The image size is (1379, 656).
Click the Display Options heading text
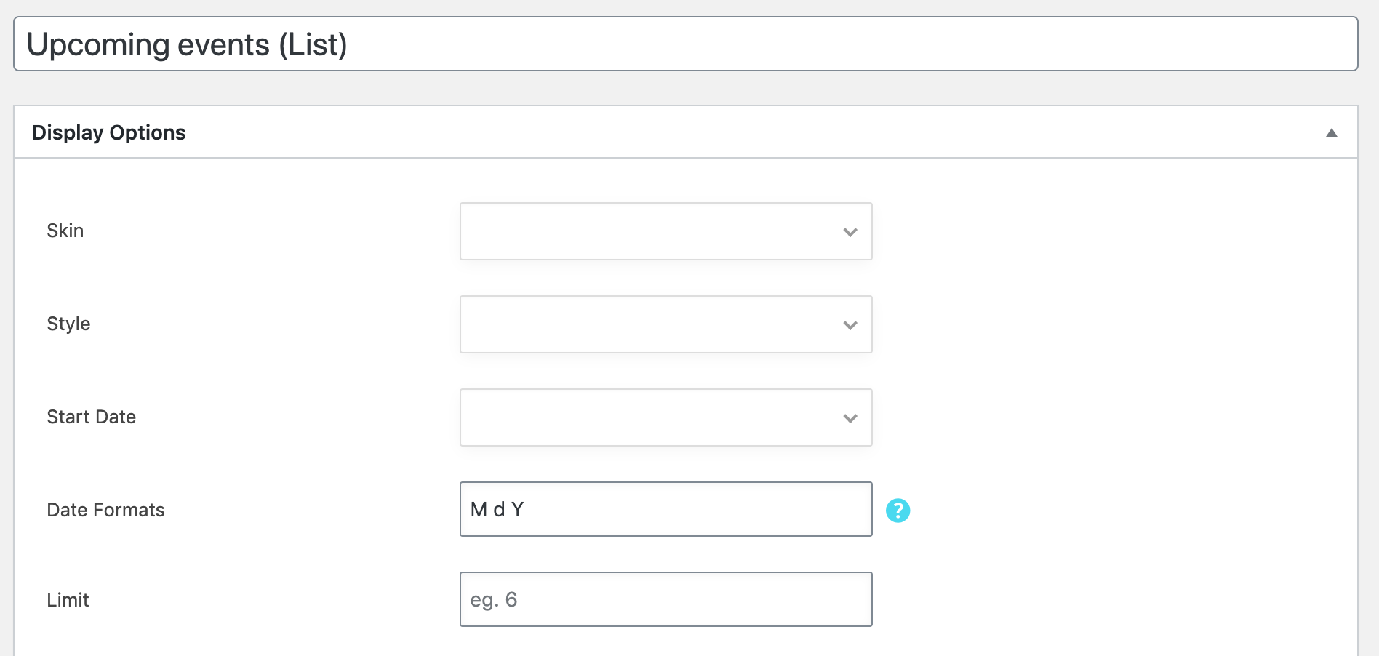pyautogui.click(x=109, y=132)
